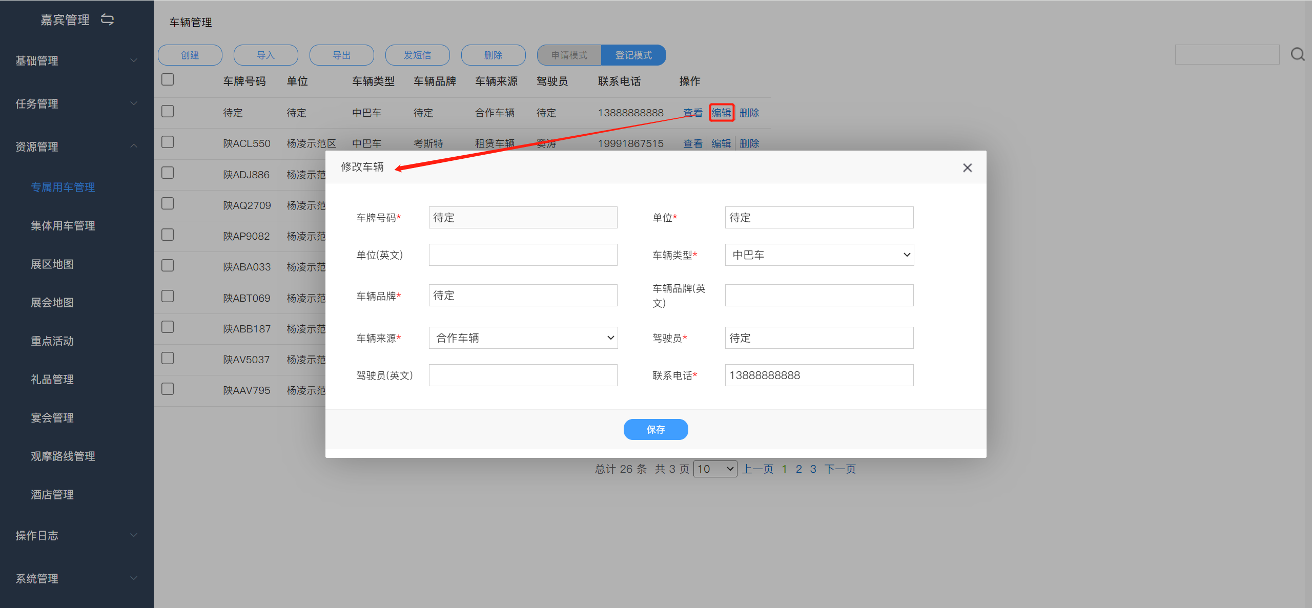The height and width of the screenshot is (608, 1312).
Task: Open 礼品管理 in sidebar
Action: 52,380
